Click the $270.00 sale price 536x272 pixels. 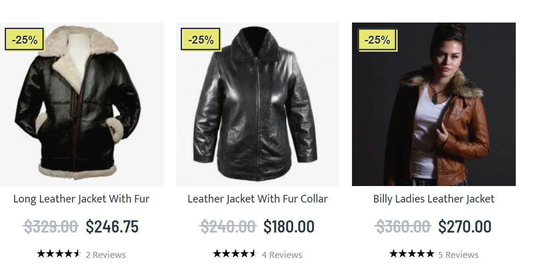tap(464, 227)
